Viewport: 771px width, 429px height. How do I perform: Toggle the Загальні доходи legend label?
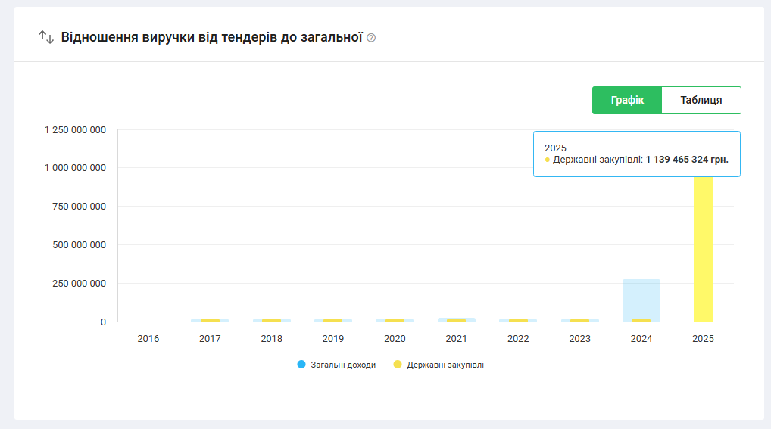tap(343, 365)
